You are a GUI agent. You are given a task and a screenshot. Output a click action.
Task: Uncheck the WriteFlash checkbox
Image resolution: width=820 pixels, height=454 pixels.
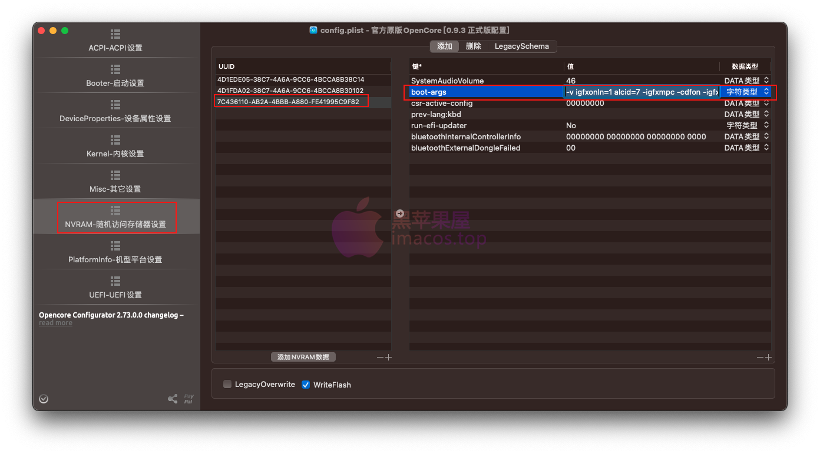pos(306,385)
